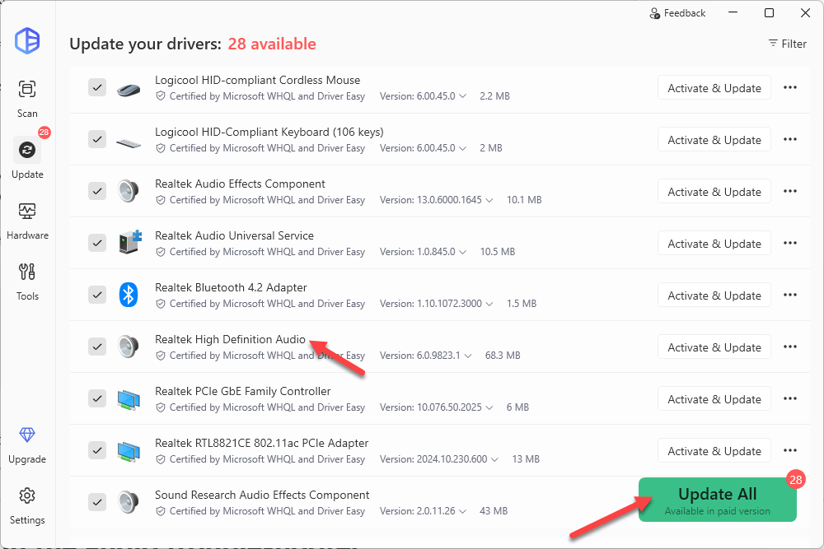Open more options for Realtek PCIe GbE Controller

click(x=790, y=399)
